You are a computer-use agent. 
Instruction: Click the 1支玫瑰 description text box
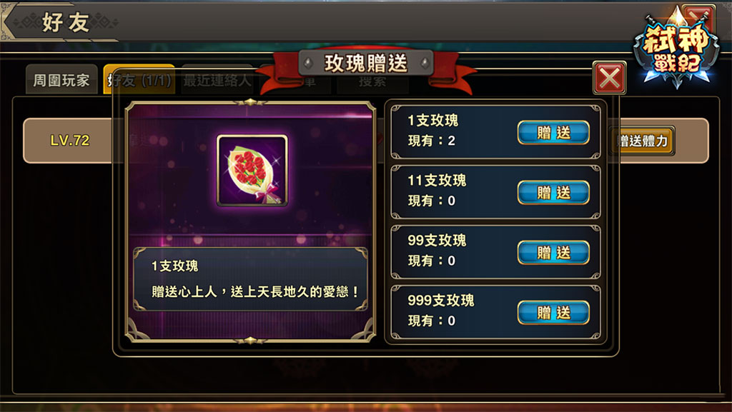coord(251,279)
